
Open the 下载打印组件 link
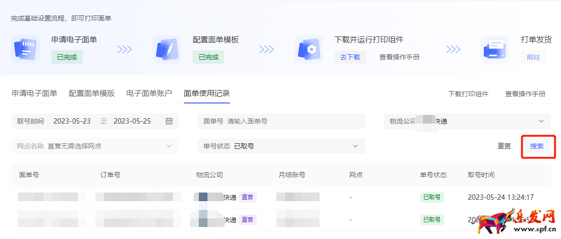pyautogui.click(x=469, y=94)
